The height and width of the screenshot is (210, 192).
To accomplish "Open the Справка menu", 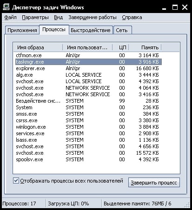I will (x=132, y=17).
